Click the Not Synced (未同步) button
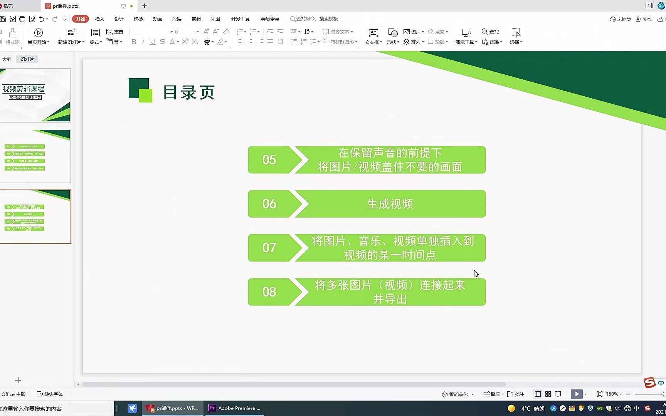The height and width of the screenshot is (416, 666). pyautogui.click(x=620, y=19)
